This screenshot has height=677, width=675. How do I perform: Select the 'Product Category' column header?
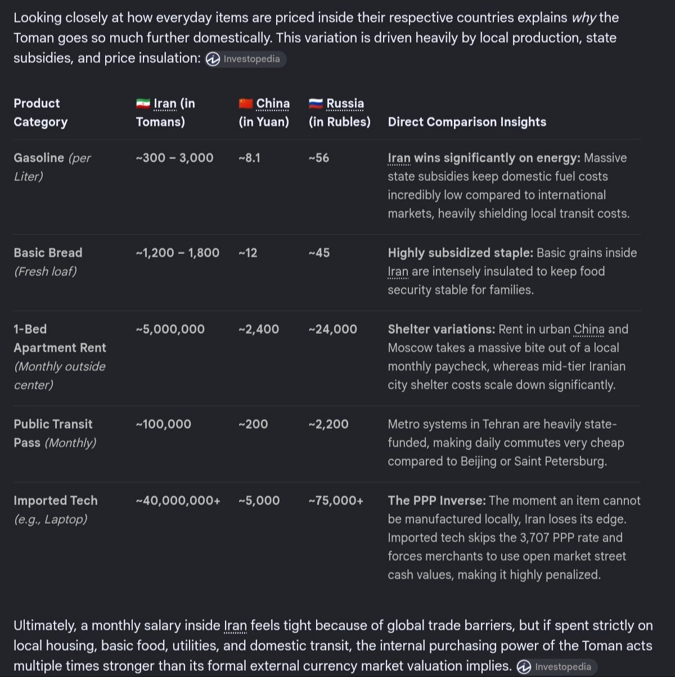coord(40,112)
